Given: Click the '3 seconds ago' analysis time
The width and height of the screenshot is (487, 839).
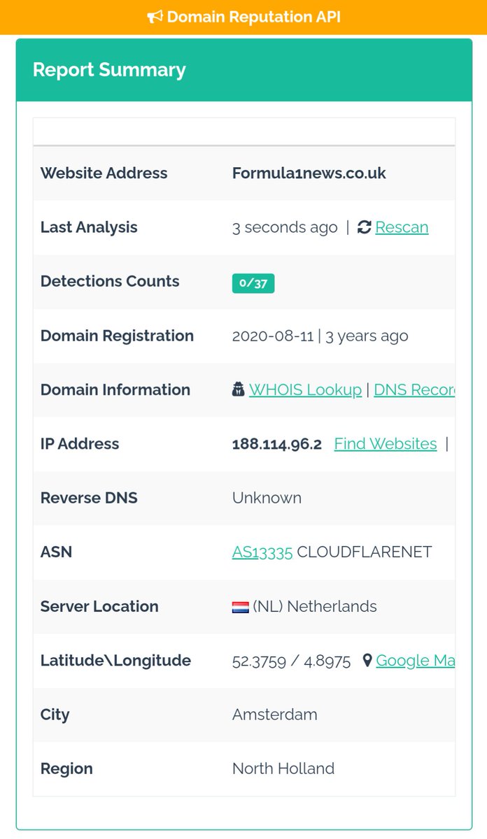Looking at the screenshot, I should pyautogui.click(x=285, y=227).
